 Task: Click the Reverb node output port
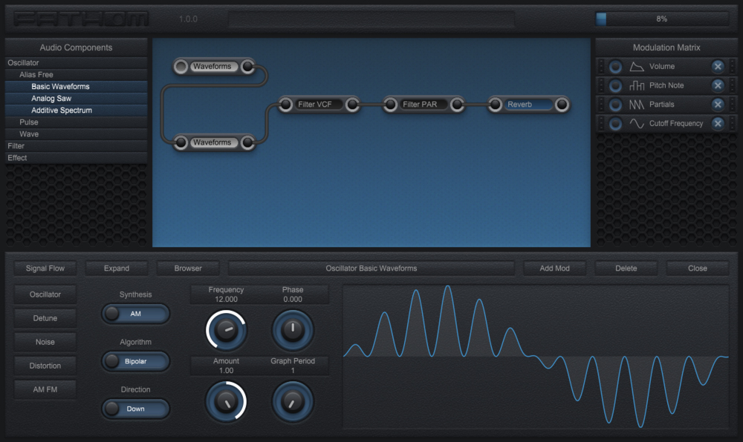562,105
